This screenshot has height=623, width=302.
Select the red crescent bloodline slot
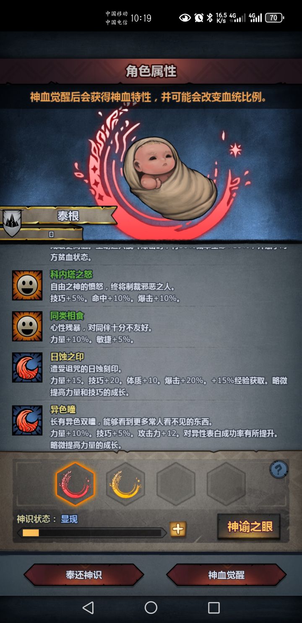click(x=75, y=484)
